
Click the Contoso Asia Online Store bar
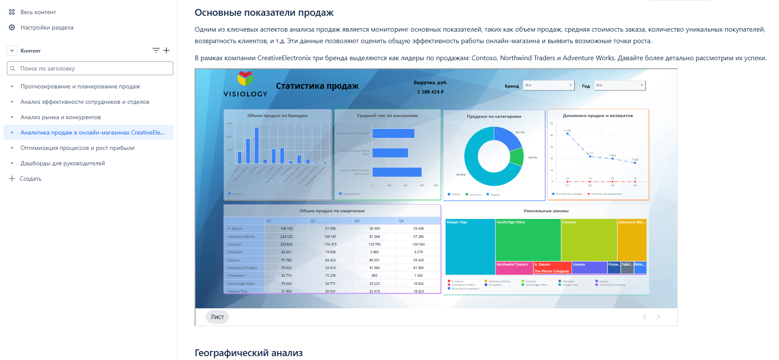tap(394, 133)
